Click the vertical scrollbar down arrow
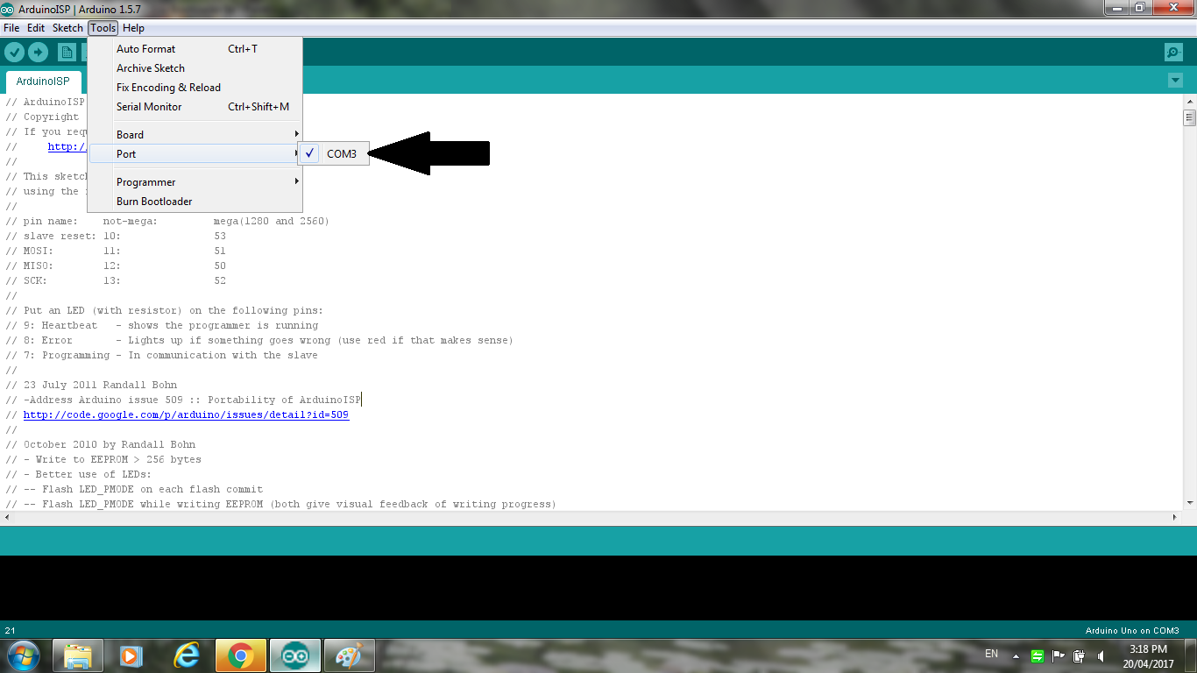The image size is (1197, 673). click(x=1189, y=503)
